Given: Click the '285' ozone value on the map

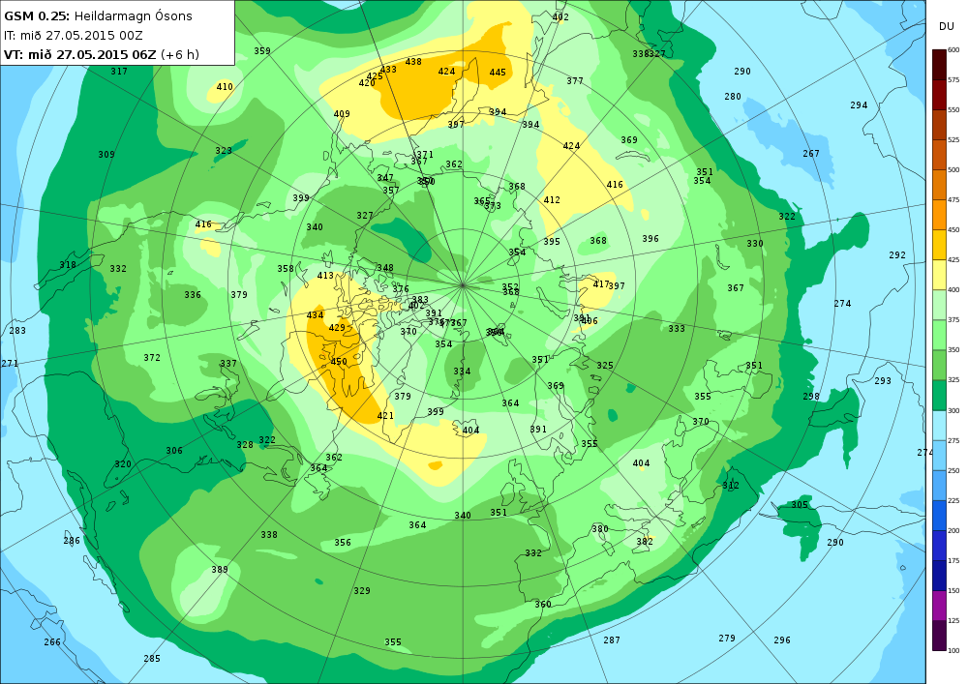Looking at the screenshot, I should tap(152, 659).
